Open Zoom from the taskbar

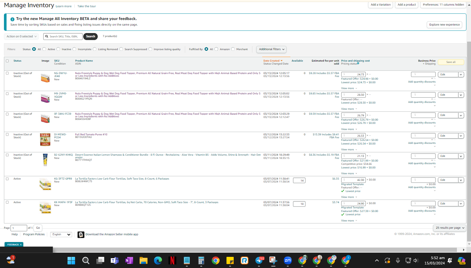[x=288, y=260]
